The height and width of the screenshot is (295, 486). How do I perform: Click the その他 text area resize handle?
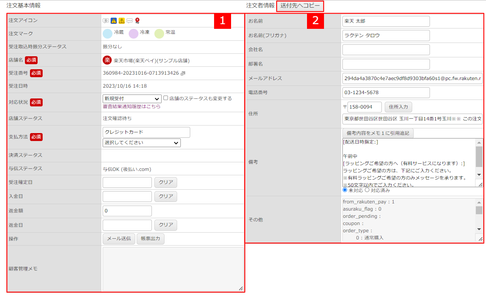[x=480, y=239]
